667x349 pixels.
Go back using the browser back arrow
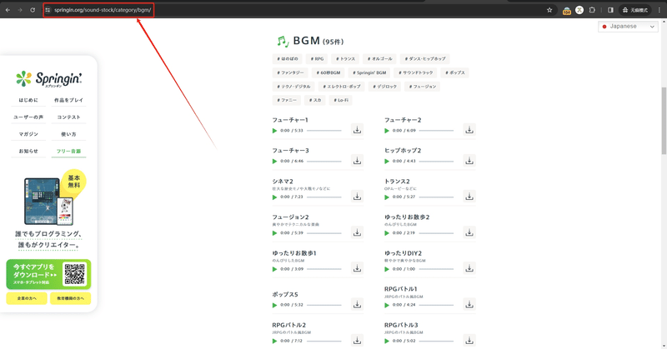[x=8, y=10]
